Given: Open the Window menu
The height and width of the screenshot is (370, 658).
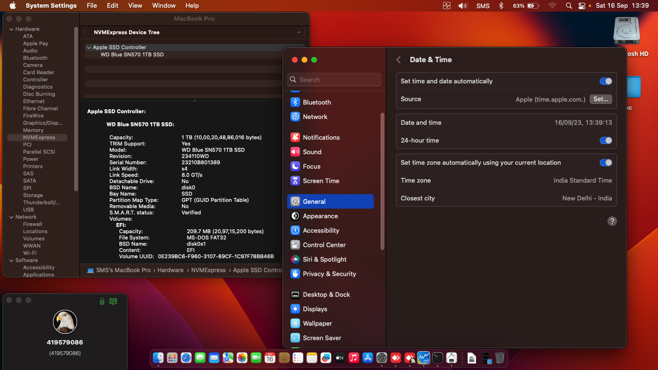Looking at the screenshot, I should 164,6.
